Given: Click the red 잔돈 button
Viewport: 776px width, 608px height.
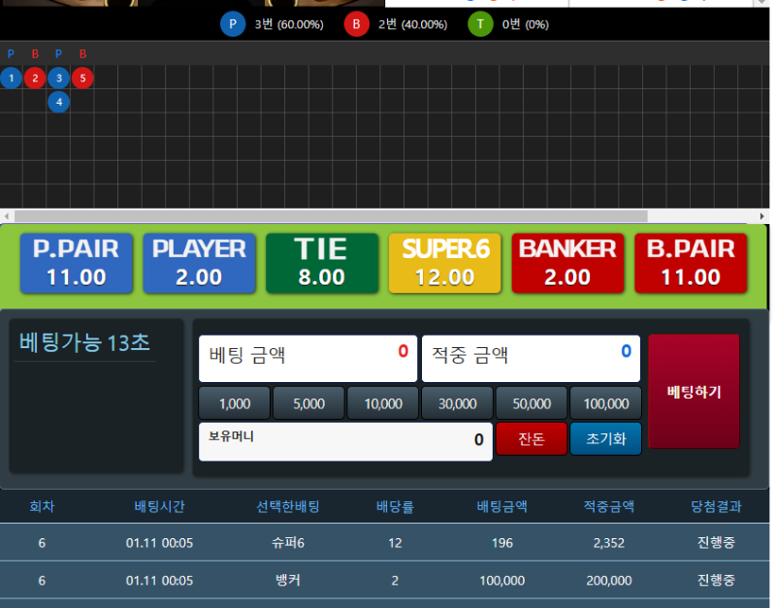Looking at the screenshot, I should 532,439.
